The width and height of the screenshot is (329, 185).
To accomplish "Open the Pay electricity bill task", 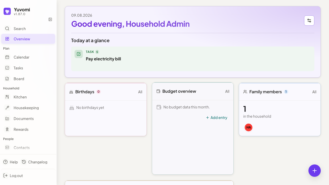I will click(193, 59).
